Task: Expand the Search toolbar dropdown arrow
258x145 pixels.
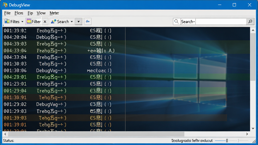Action: [x=72, y=22]
